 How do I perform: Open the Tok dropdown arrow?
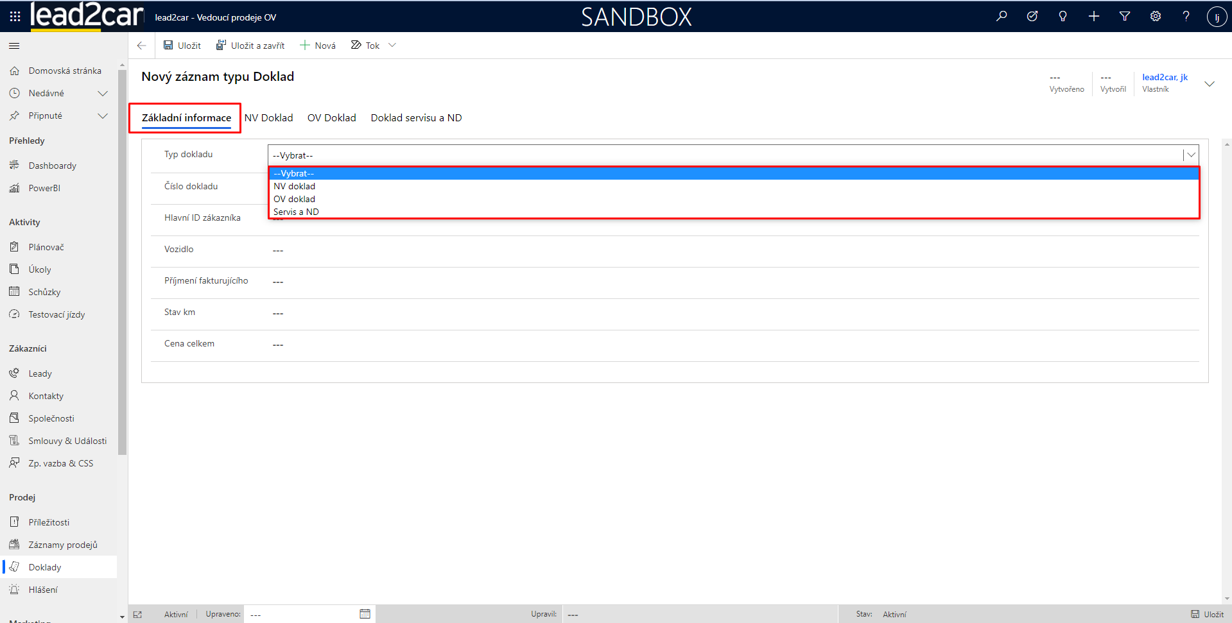pyautogui.click(x=392, y=46)
